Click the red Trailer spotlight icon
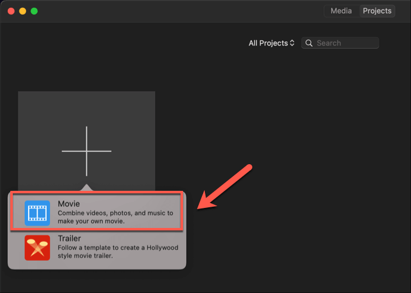 [x=37, y=247]
